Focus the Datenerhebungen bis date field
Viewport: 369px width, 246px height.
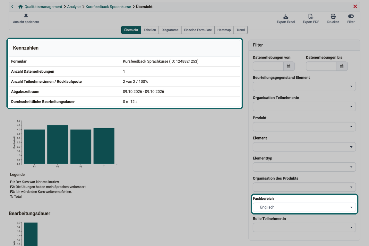click(x=322, y=66)
